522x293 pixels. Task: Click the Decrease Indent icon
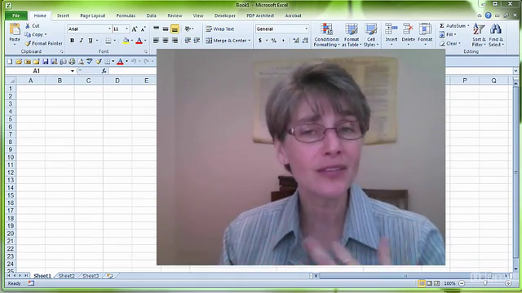[x=188, y=41]
